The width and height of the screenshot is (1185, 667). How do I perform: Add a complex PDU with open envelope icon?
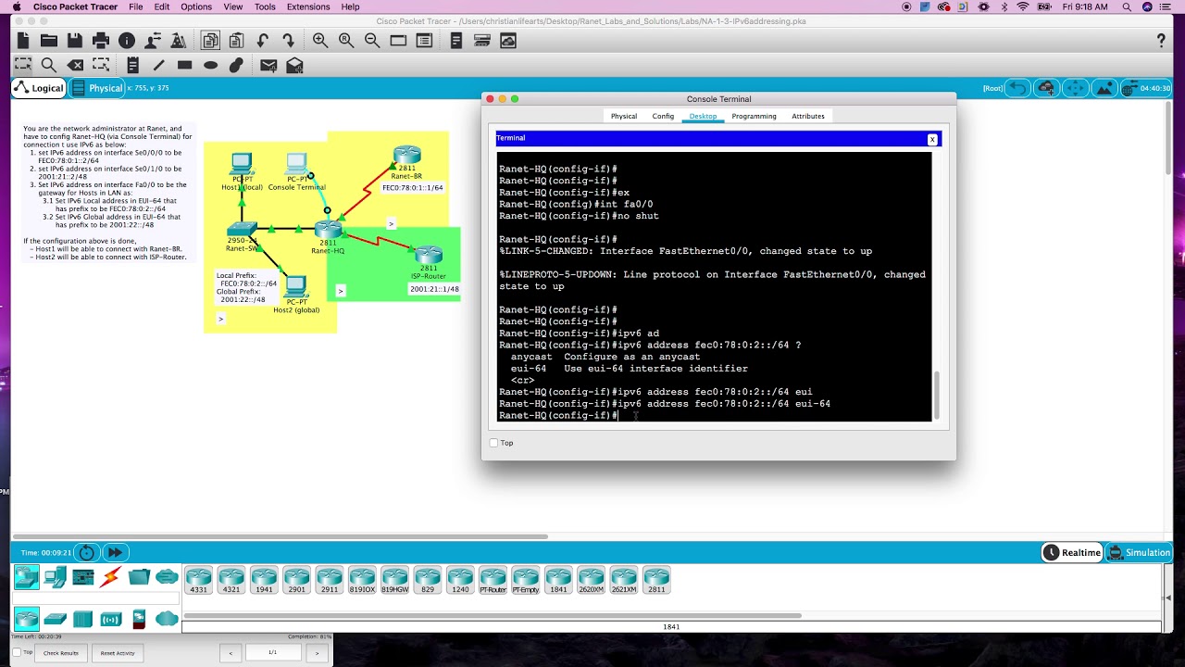pos(294,65)
